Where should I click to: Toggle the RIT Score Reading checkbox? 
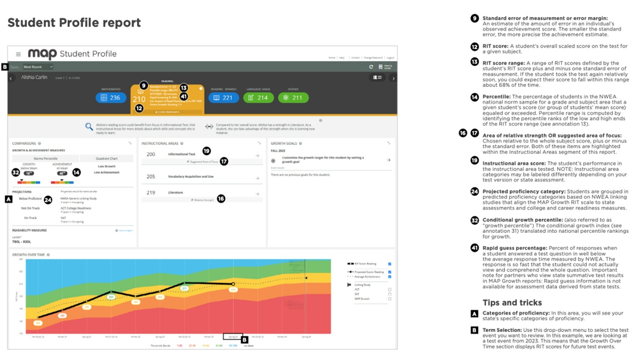tap(390, 264)
